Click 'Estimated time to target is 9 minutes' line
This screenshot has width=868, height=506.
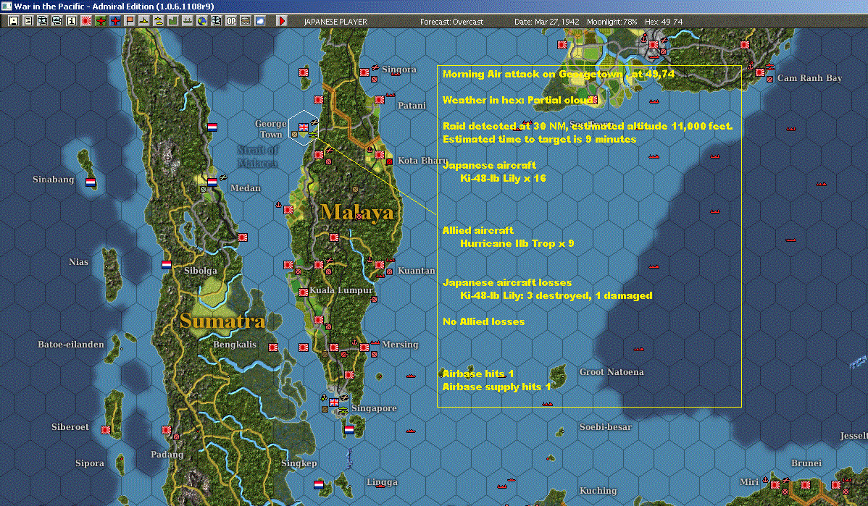point(539,140)
